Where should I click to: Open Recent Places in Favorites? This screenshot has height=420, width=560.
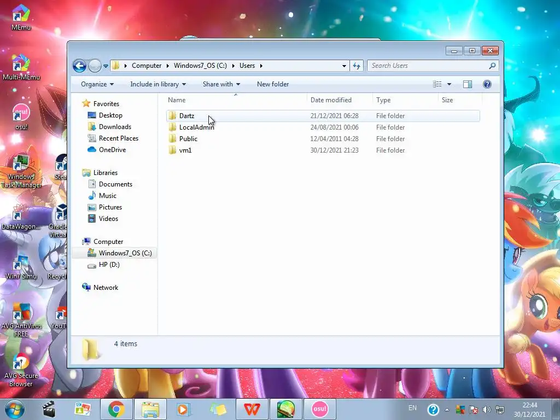point(118,138)
